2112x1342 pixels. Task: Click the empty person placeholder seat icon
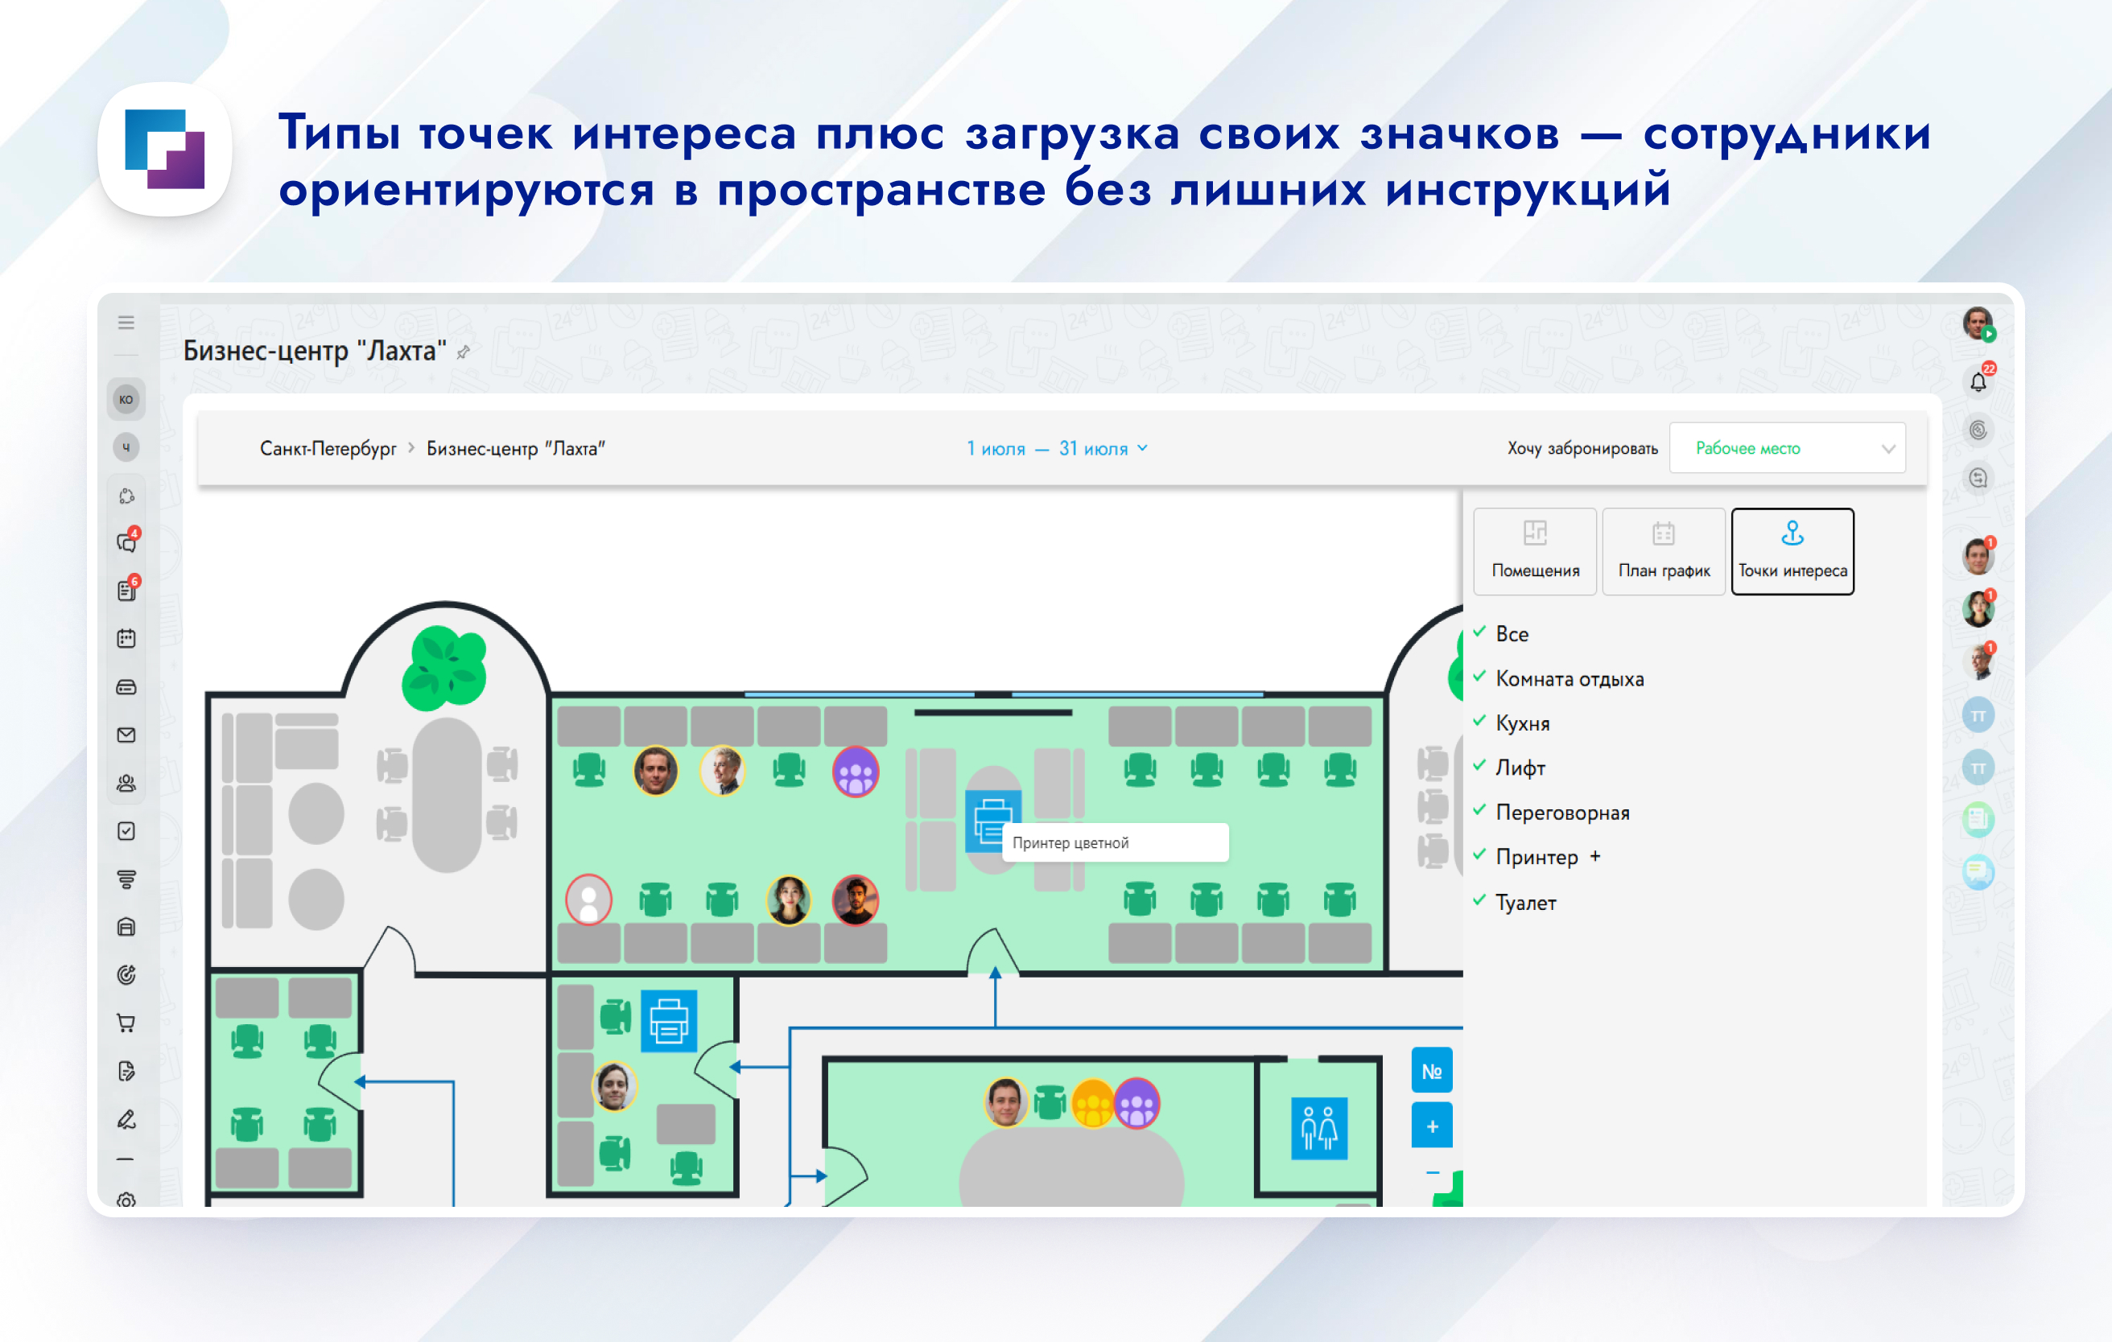pyautogui.click(x=588, y=899)
